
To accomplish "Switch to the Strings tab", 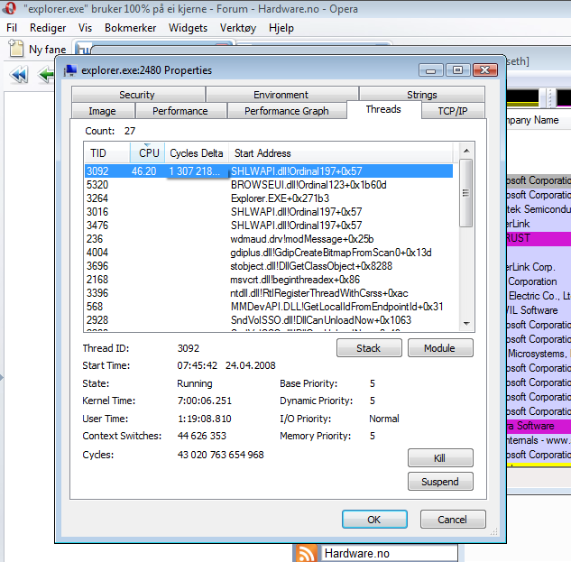I will tap(422, 95).
